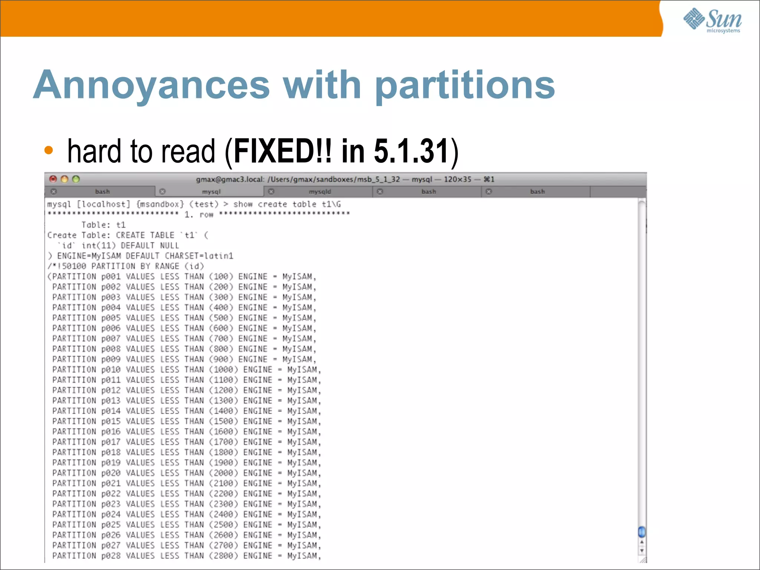Viewport: 760px width, 570px height.
Task: Click the 'Table: t1' line
Action: pos(104,225)
